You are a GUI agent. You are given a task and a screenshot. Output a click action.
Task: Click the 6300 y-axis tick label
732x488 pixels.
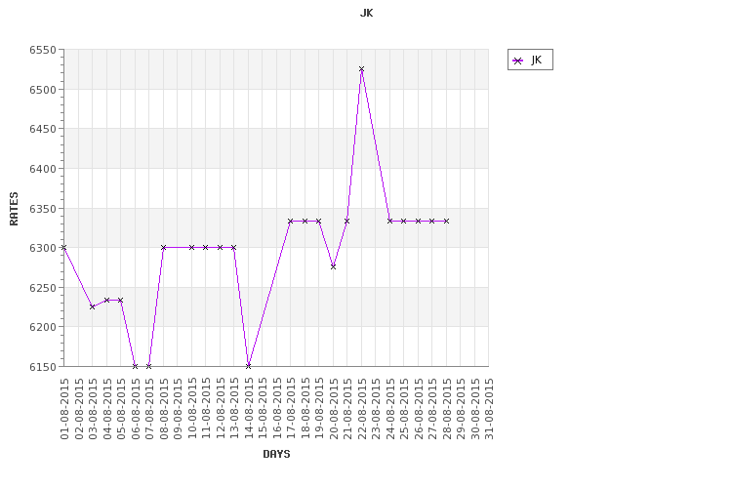coord(43,248)
